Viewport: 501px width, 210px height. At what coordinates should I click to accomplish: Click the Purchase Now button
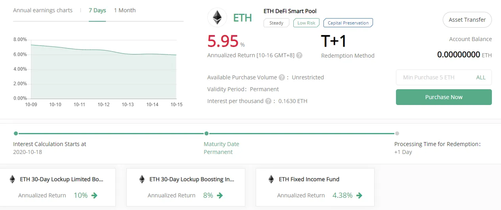[444, 97]
